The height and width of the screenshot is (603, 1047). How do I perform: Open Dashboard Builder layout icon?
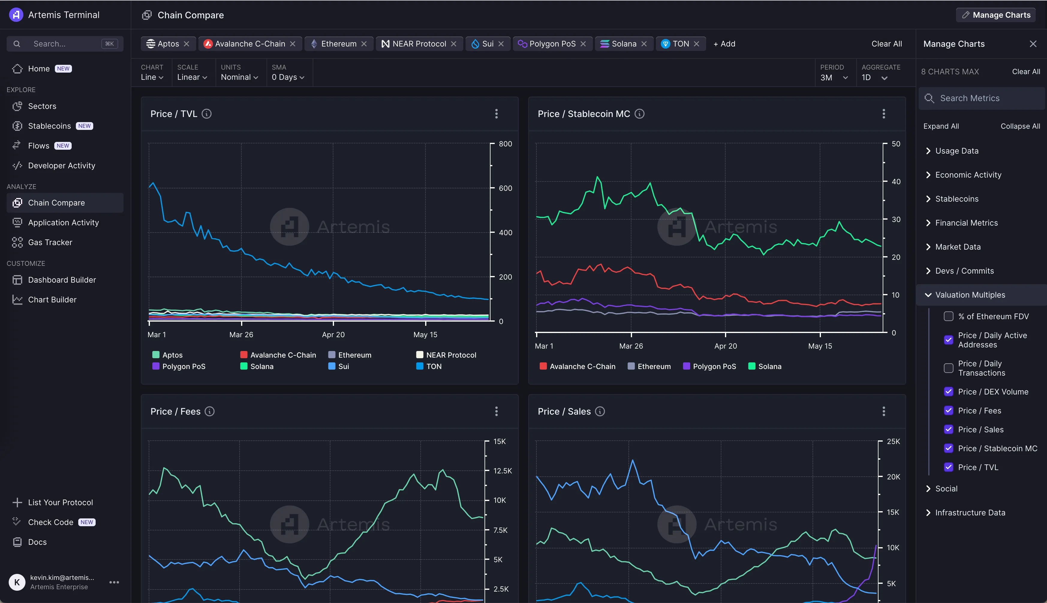(x=17, y=280)
